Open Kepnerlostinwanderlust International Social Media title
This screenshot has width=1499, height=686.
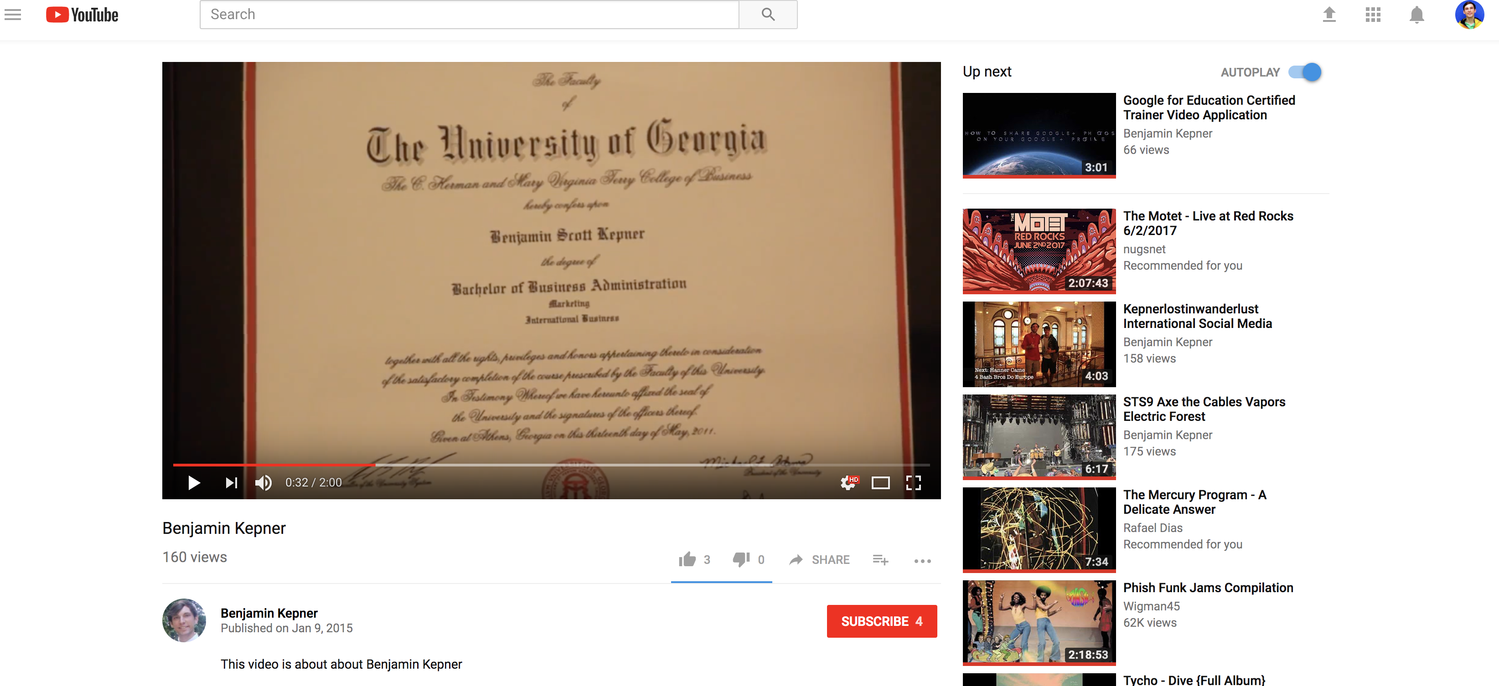(1197, 316)
